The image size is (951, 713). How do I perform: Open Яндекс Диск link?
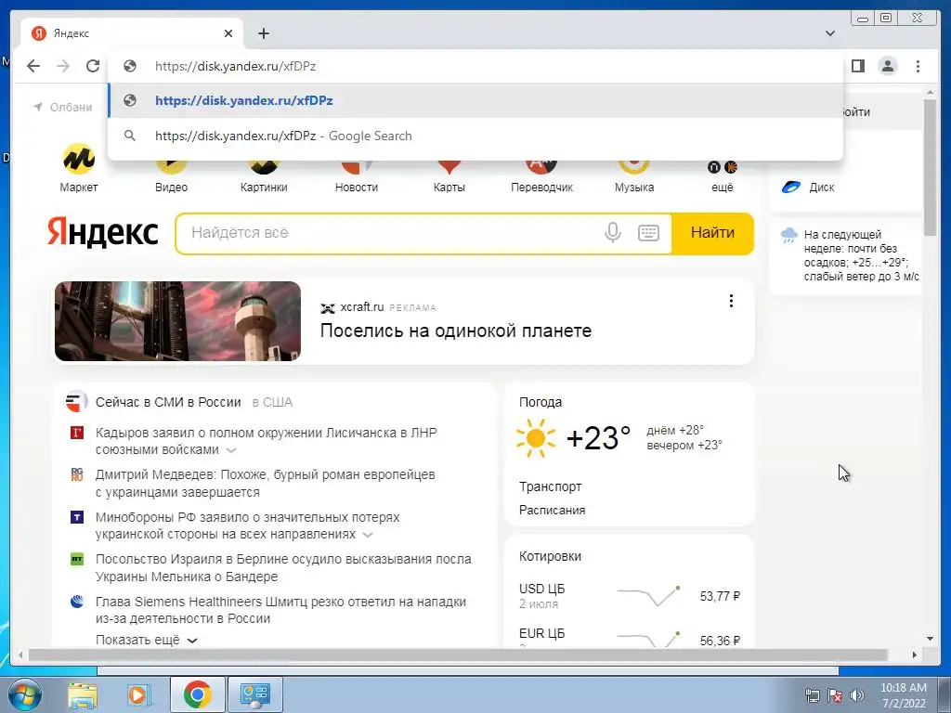(809, 188)
